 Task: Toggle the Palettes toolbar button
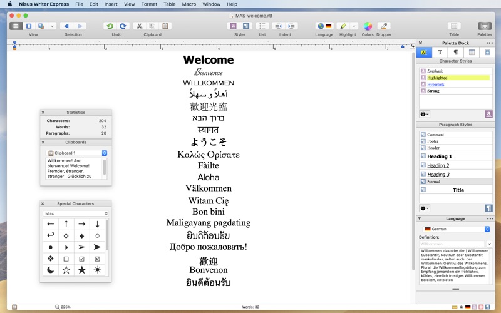pyautogui.click(x=485, y=26)
